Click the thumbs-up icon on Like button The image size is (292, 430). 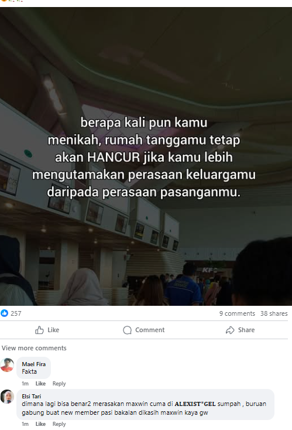click(39, 330)
